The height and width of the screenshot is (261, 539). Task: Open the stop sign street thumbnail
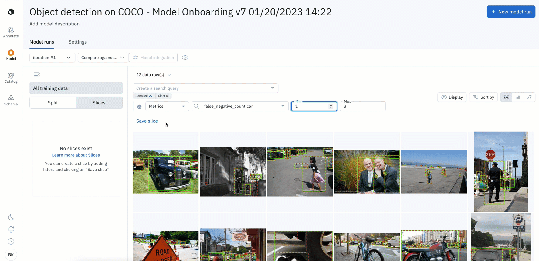(x=501, y=172)
